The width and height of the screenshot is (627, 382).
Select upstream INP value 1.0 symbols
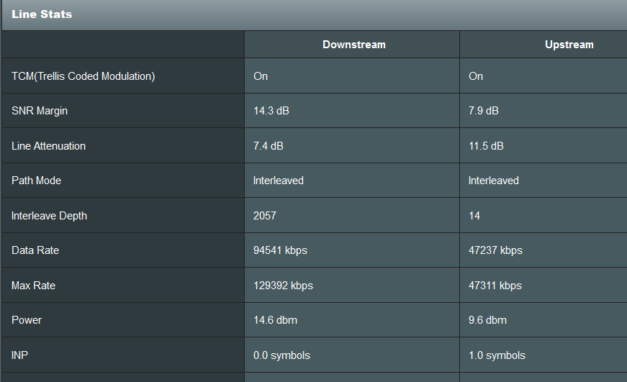pyautogui.click(x=497, y=355)
